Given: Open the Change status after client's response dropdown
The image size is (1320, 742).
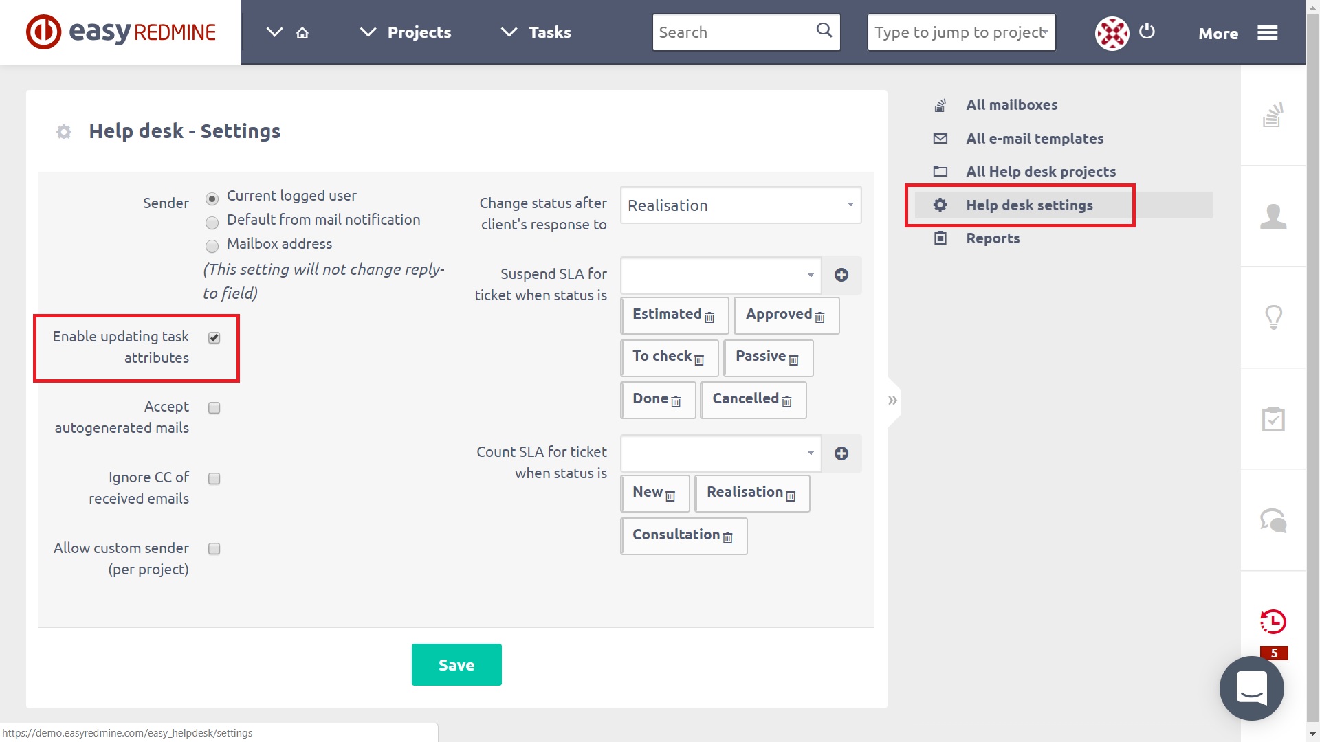Looking at the screenshot, I should point(740,205).
